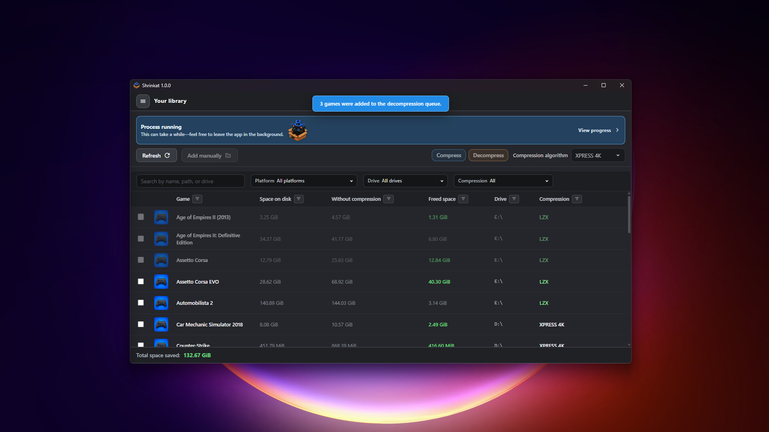Screen dimensions: 769x432
Task: Toggle checkbox for Assetto Corsa row
Action: [x=141, y=260]
